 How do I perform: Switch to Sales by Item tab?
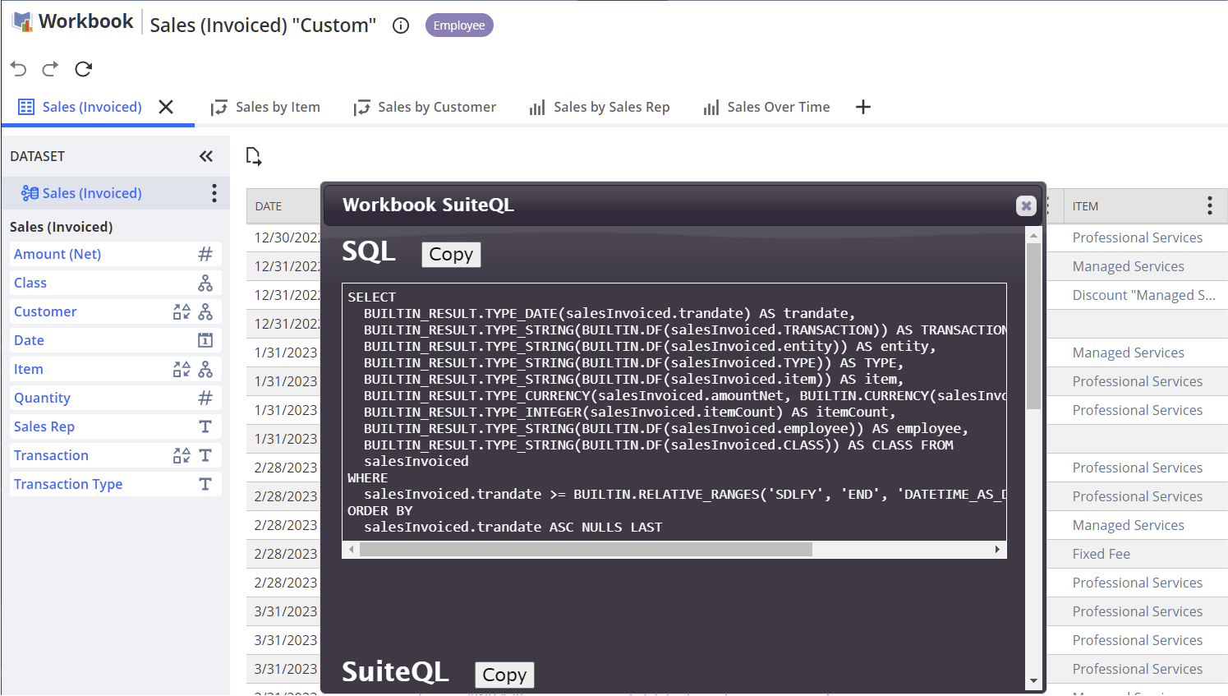[265, 107]
